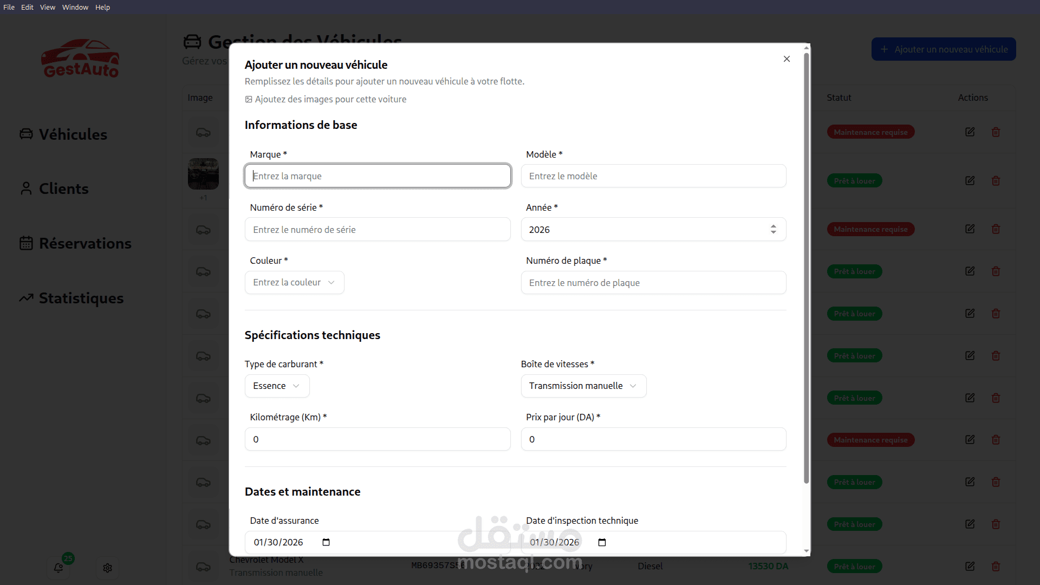This screenshot has height=585, width=1040.
Task: Click the insurance date calendar picker icon
Action: (x=326, y=542)
